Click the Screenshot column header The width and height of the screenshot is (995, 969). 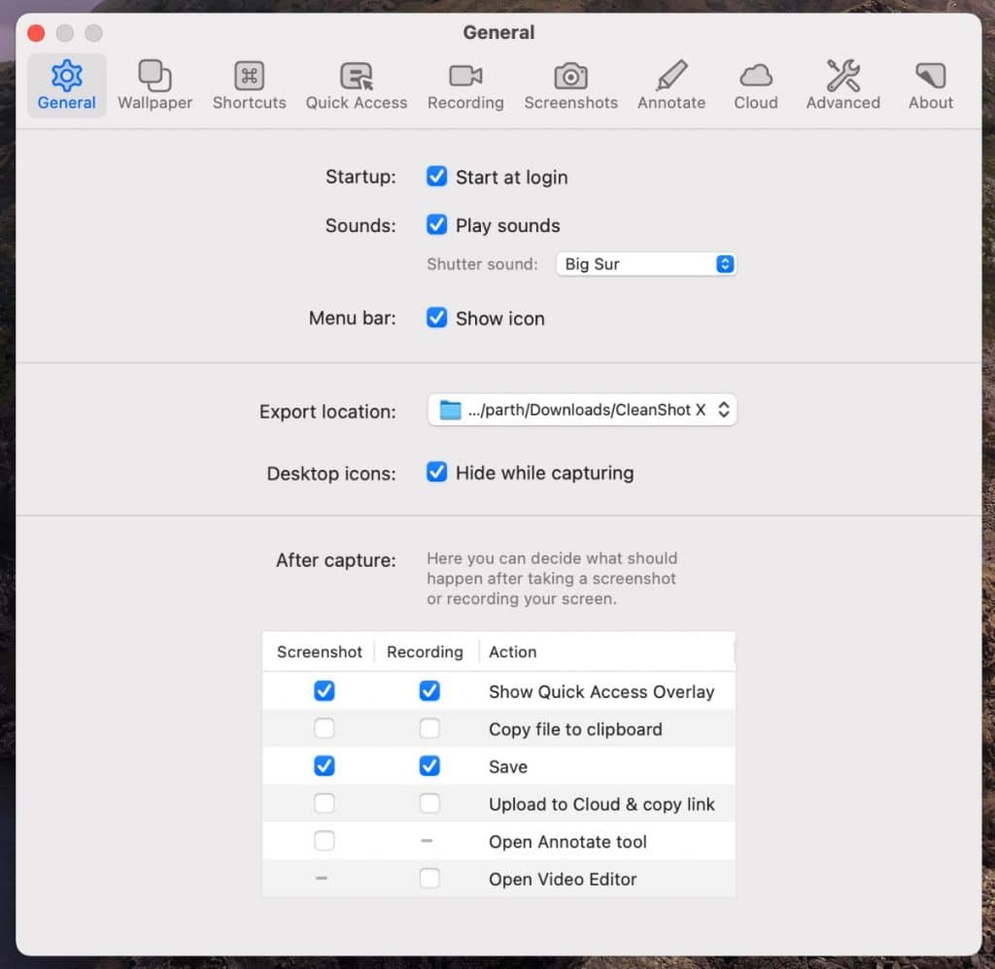click(319, 652)
